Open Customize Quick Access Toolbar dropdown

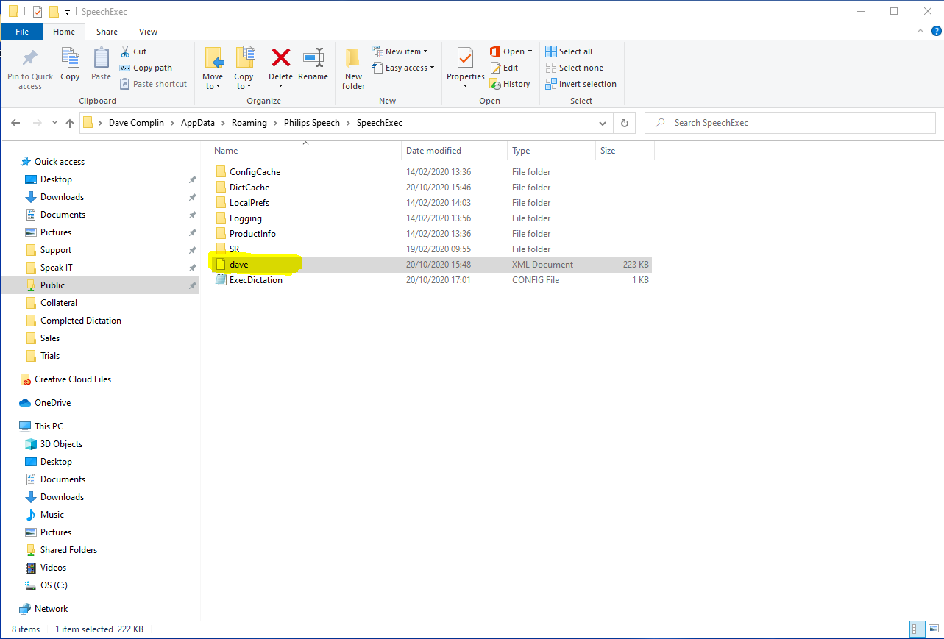(x=67, y=12)
